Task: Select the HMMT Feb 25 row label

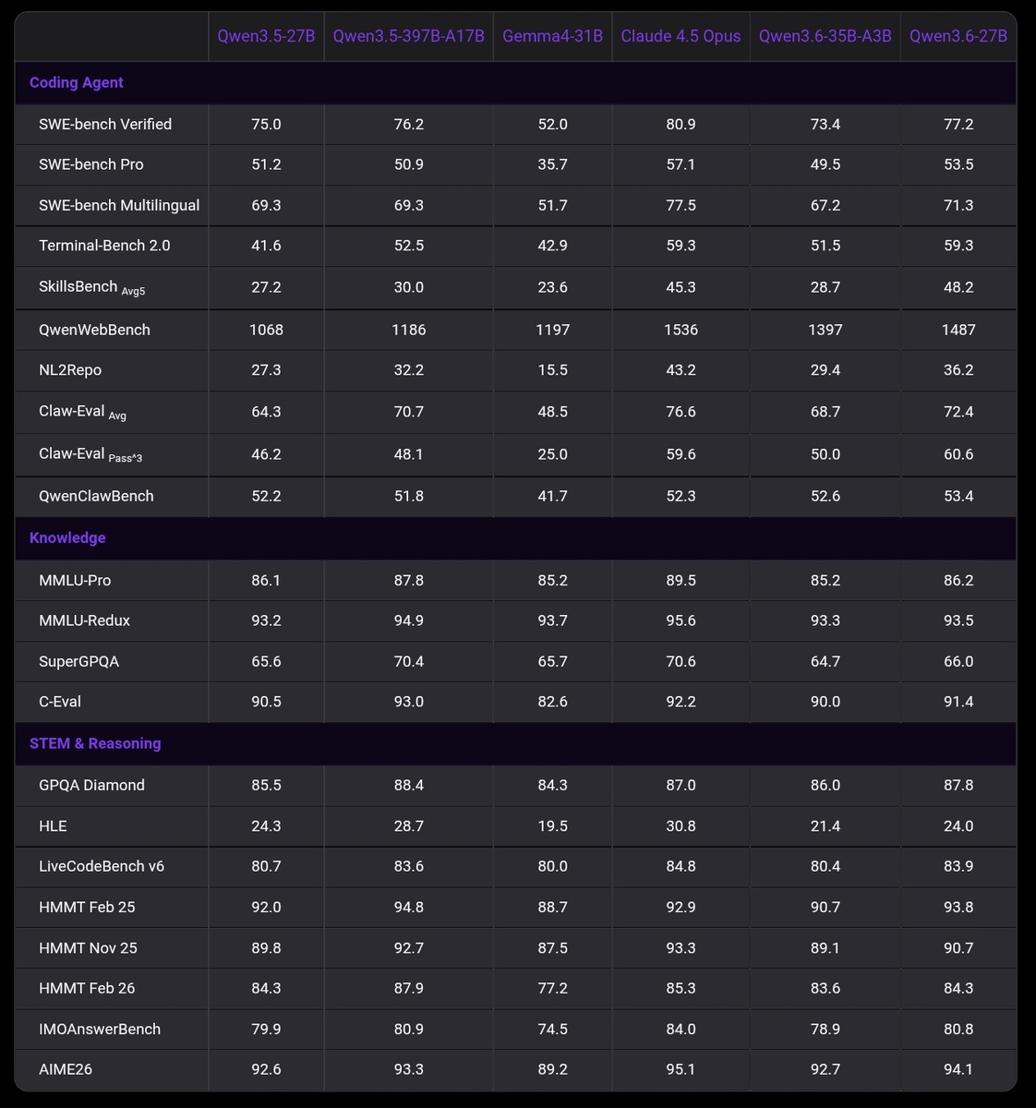Action: pos(87,908)
